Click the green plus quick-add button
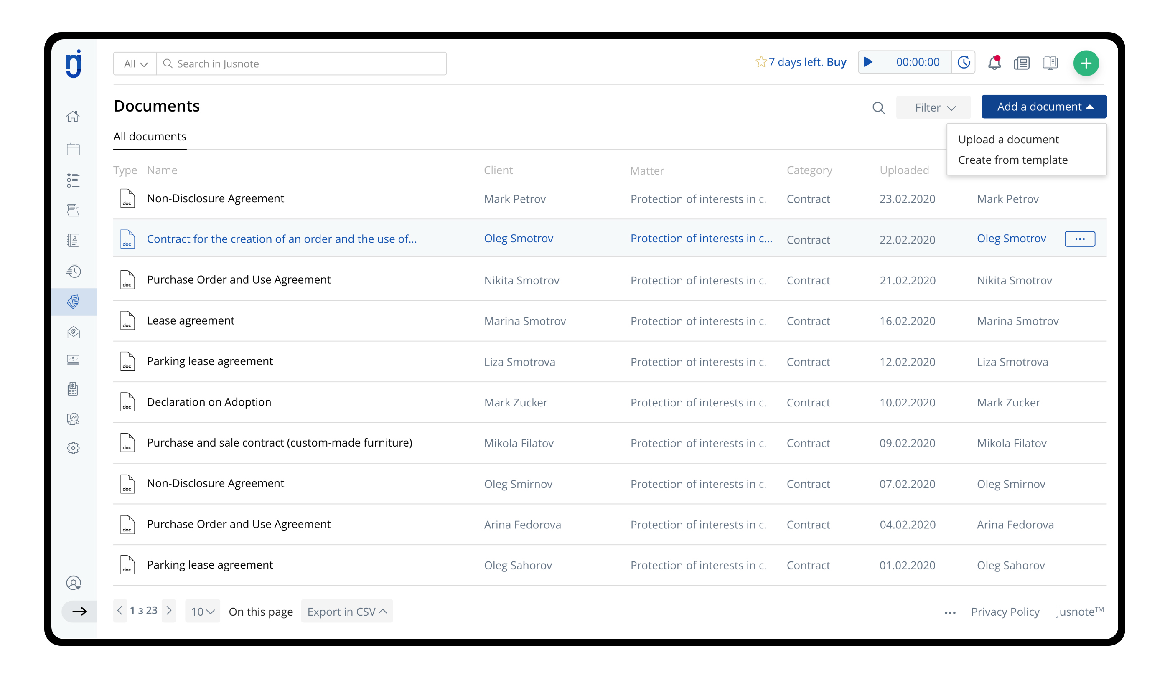Viewport: 1170px width, 693px height. point(1086,63)
